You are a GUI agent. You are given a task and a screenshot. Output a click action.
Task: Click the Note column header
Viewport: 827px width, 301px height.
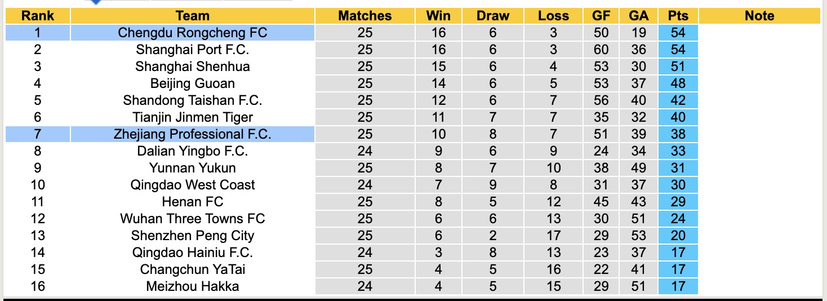[x=759, y=16]
